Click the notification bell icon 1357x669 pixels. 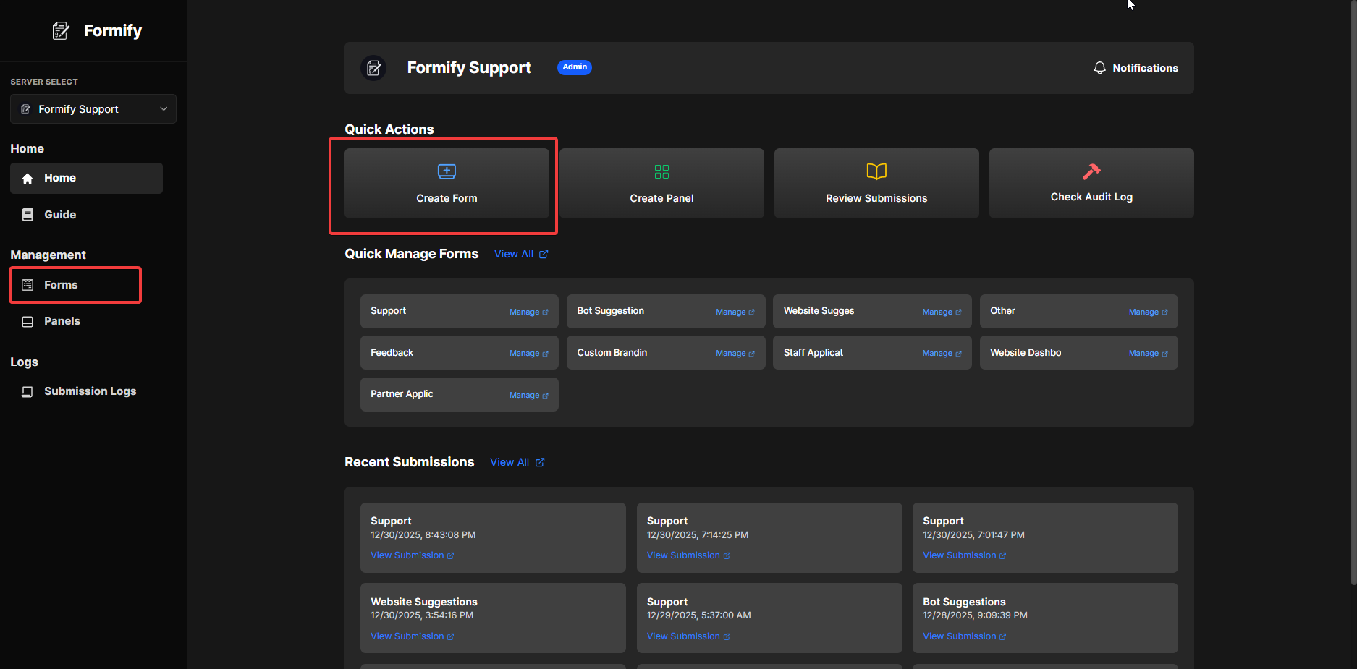1099,68
